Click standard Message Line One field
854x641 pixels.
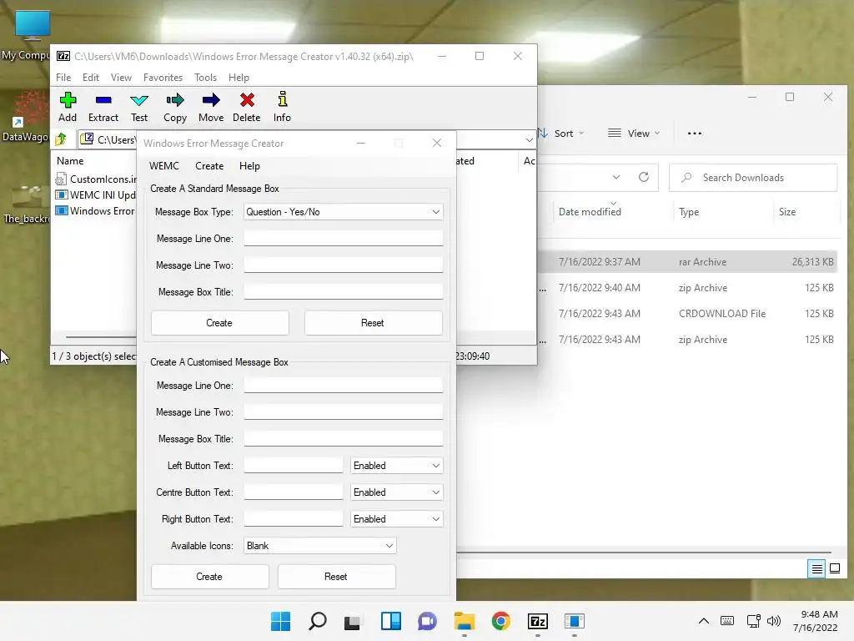click(343, 238)
